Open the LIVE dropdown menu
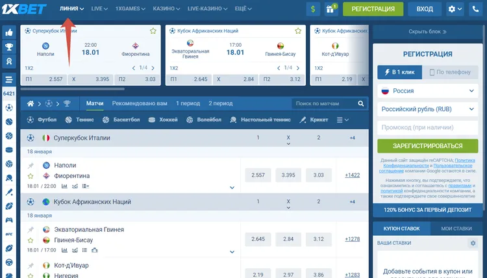 click(x=99, y=8)
